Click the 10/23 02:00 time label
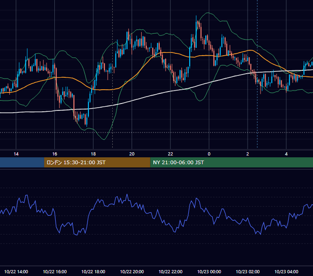The width and height of the screenshot is (313, 276). pyautogui.click(x=248, y=271)
